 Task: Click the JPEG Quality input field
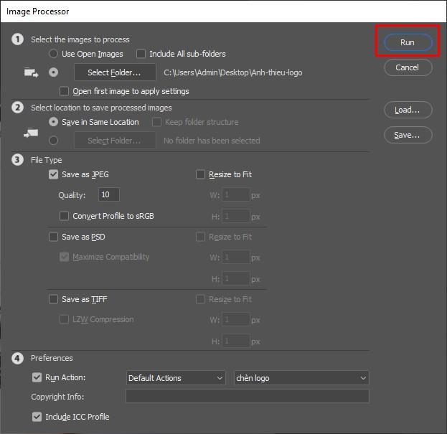109,195
